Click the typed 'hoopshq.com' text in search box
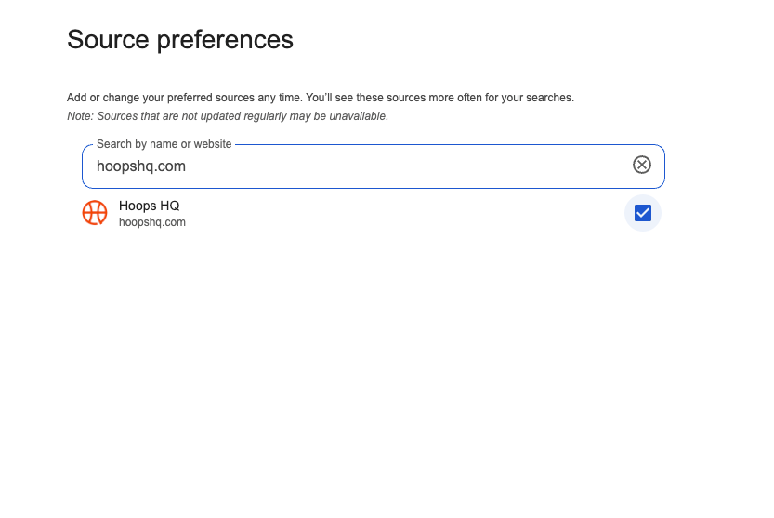The image size is (774, 518). coord(141,166)
